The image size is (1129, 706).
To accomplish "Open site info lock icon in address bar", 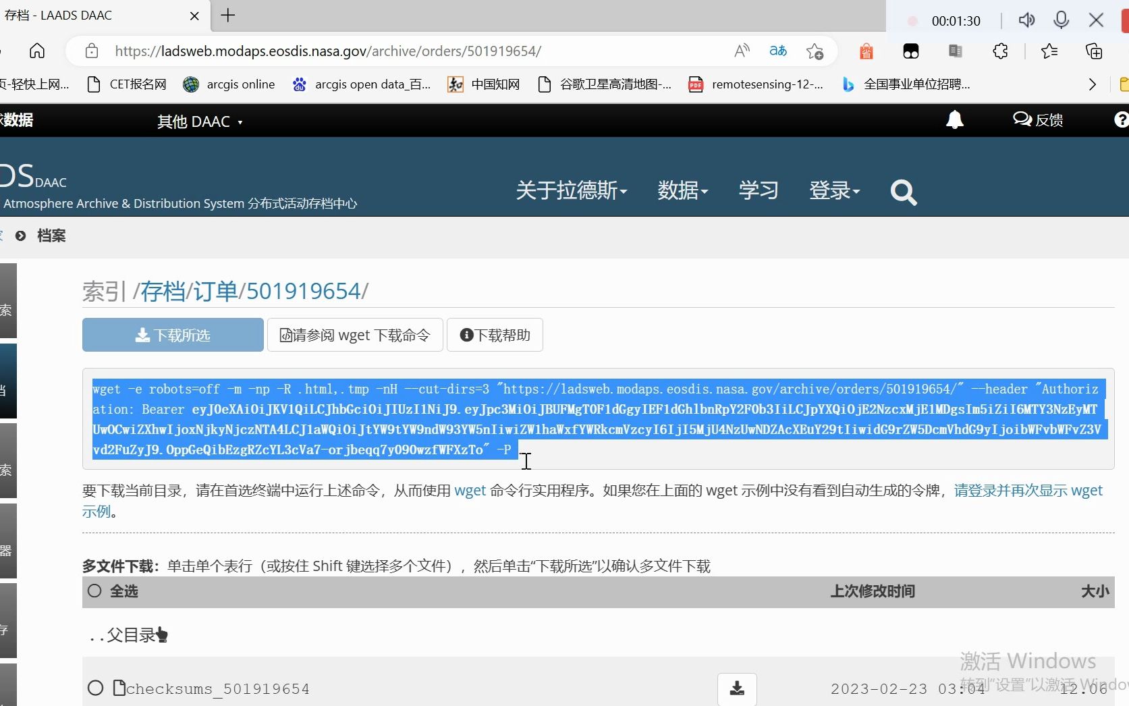I will (92, 51).
